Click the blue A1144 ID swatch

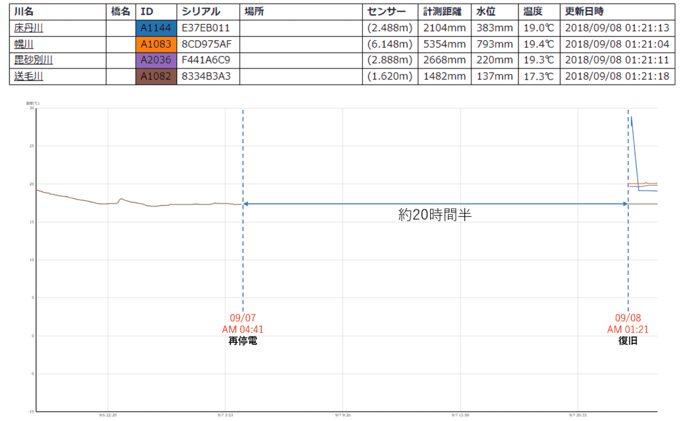coord(156,28)
